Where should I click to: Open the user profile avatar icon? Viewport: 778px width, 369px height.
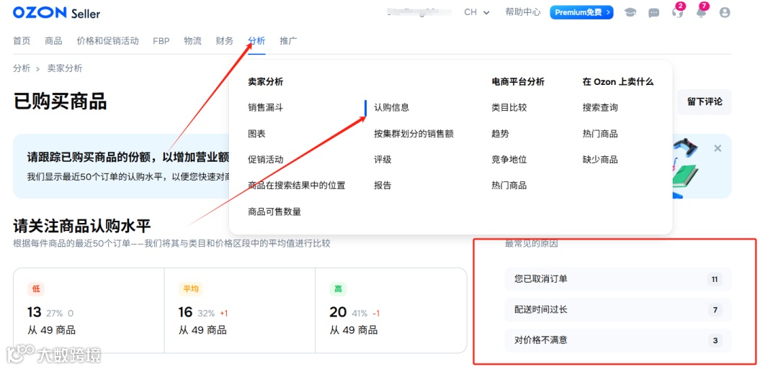725,13
